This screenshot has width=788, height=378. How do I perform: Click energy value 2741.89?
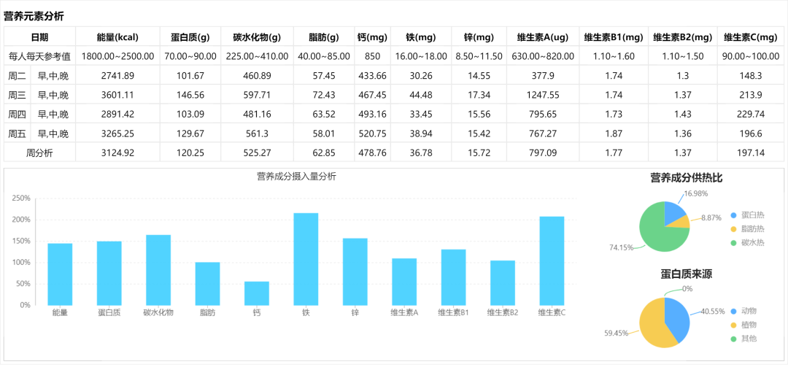click(117, 76)
